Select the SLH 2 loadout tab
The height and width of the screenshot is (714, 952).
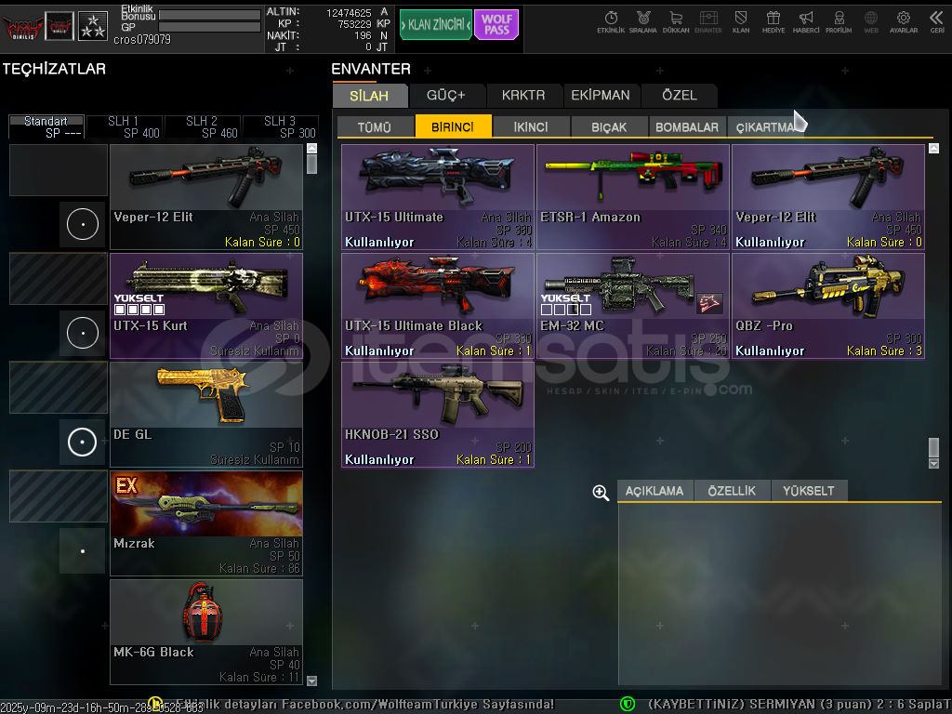(x=203, y=126)
